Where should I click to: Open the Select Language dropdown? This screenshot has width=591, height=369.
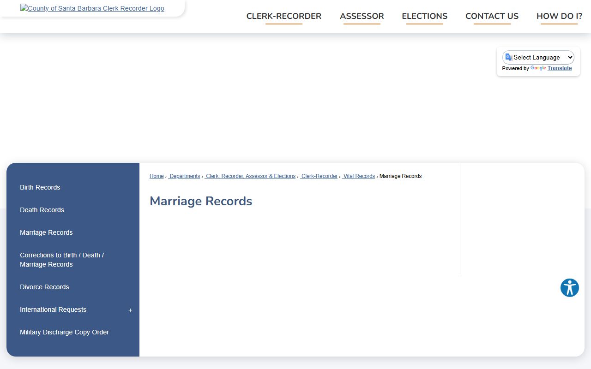point(538,57)
